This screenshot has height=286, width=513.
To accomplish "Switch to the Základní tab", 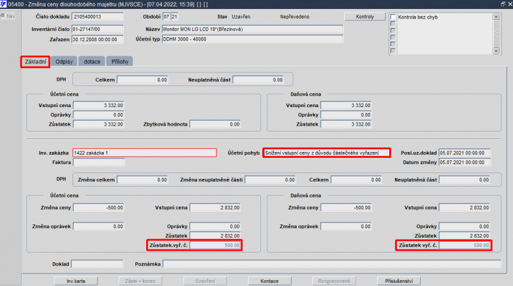I will [35, 62].
